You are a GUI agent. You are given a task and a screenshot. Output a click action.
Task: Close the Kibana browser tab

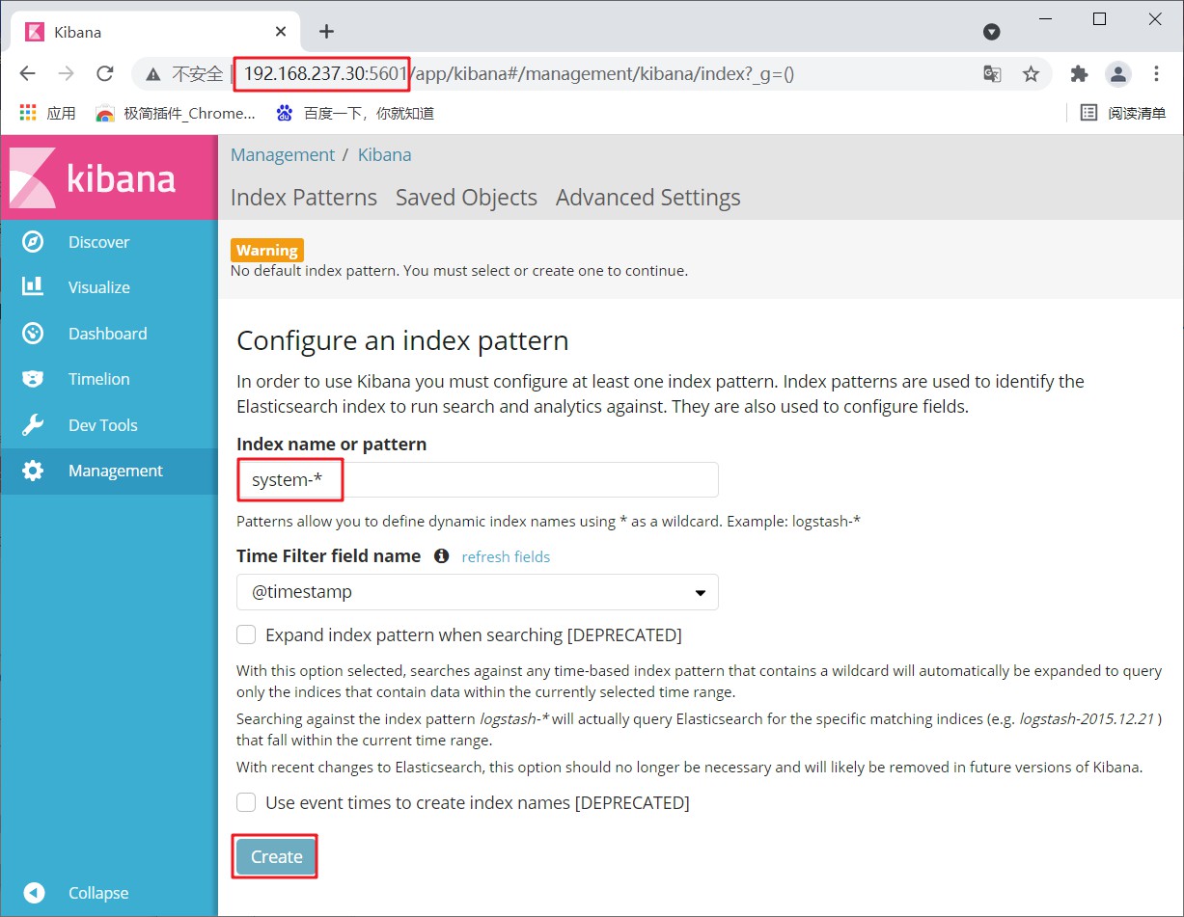(x=281, y=31)
